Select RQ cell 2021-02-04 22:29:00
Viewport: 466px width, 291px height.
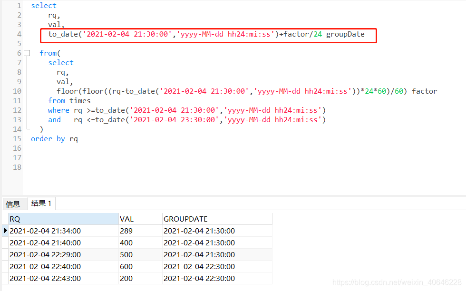[63, 255]
